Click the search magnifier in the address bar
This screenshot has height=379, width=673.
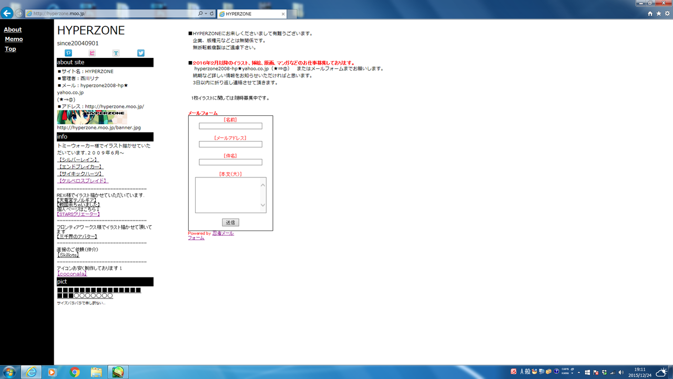pos(200,14)
